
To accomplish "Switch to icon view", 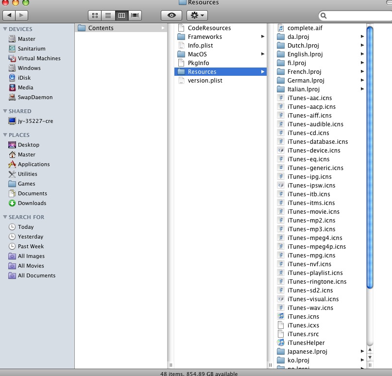I will tap(95, 16).
